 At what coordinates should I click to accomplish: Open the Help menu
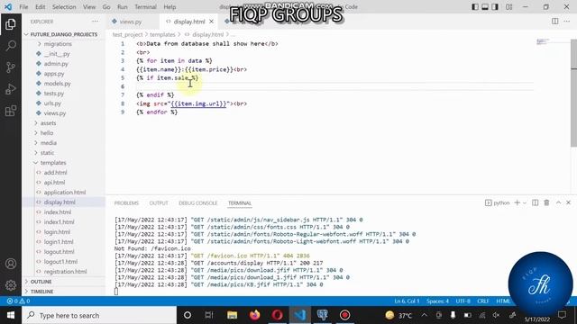pos(169,6)
